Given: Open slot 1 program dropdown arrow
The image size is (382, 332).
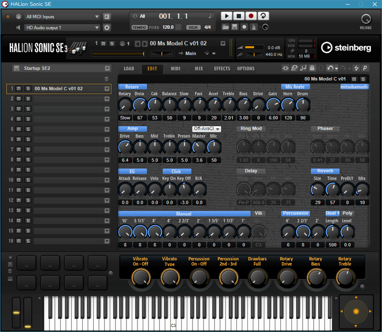Looking at the screenshot, I should [106, 89].
